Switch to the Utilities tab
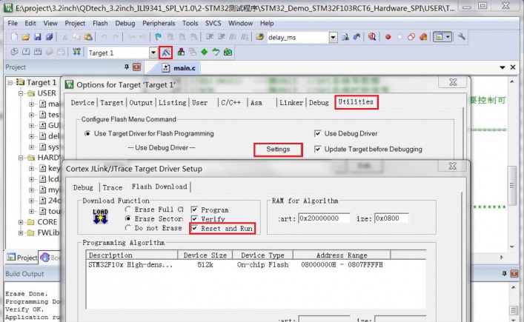The height and width of the screenshot is (322, 524). click(x=356, y=103)
